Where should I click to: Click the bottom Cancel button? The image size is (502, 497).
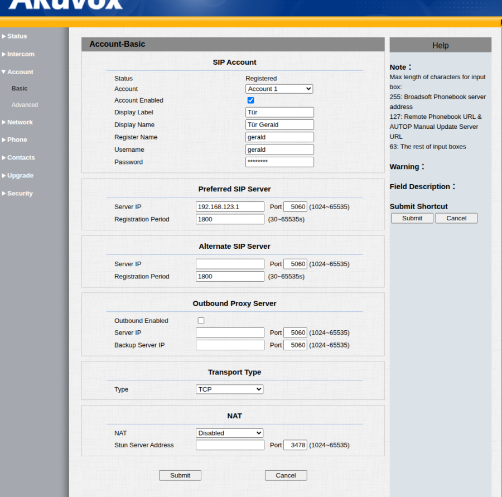coord(286,475)
